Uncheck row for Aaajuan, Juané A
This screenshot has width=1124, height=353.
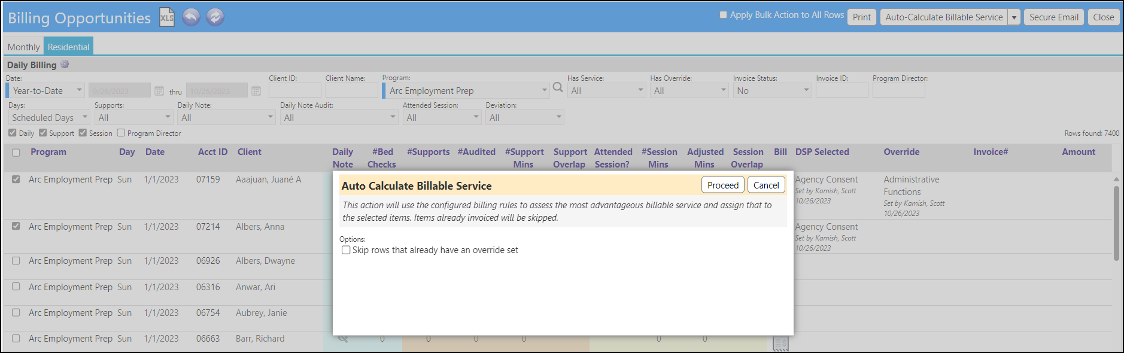coord(16,179)
